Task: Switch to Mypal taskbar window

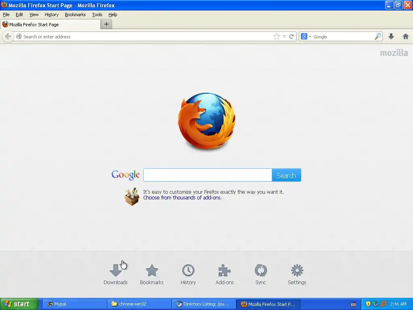Action: click(75, 304)
